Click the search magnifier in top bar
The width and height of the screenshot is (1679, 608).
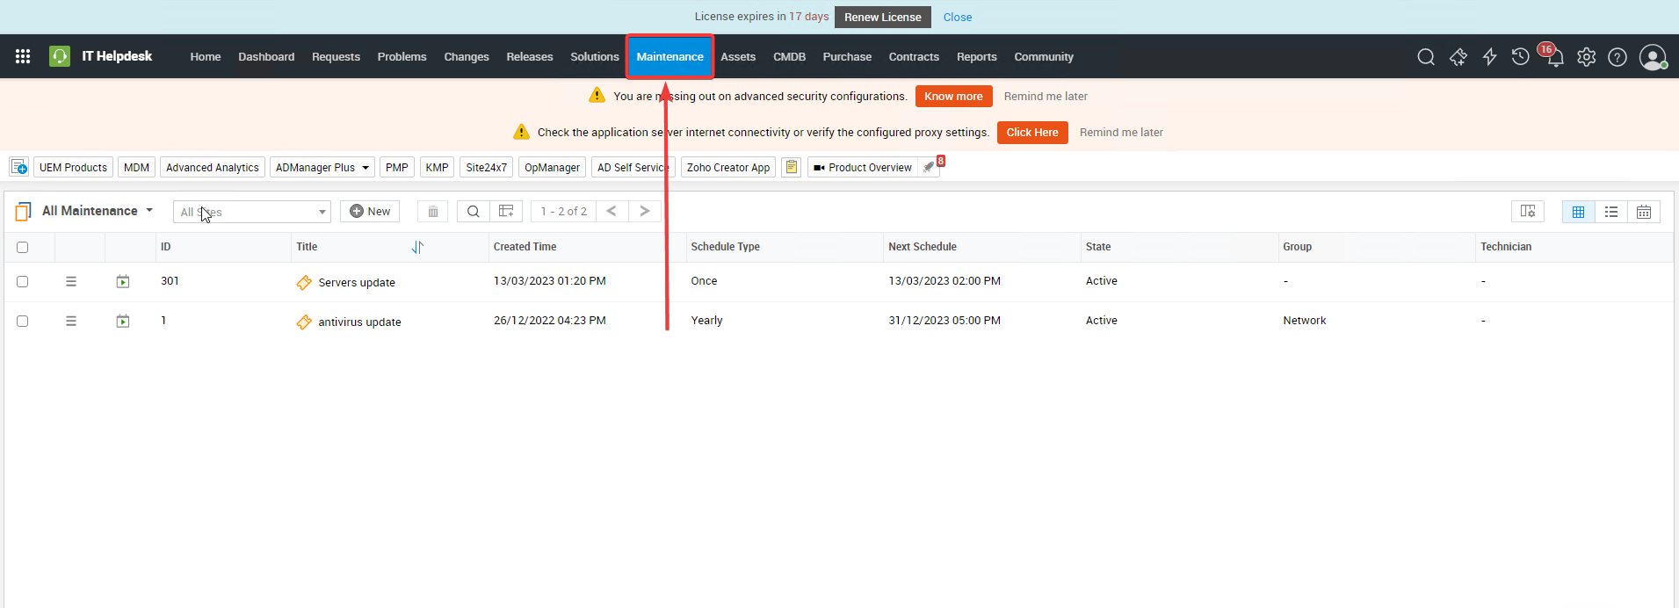(1426, 57)
